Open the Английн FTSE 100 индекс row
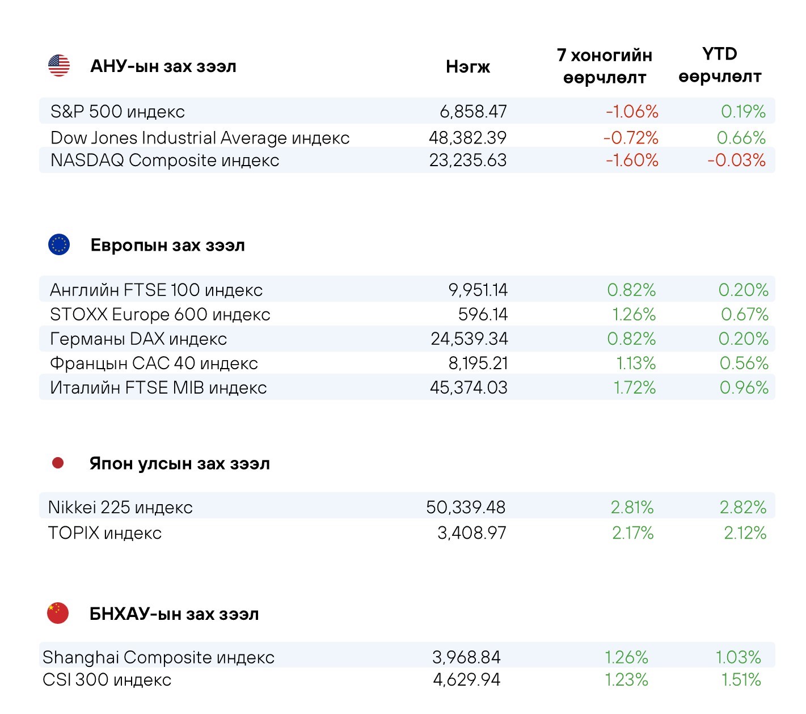 point(156,290)
